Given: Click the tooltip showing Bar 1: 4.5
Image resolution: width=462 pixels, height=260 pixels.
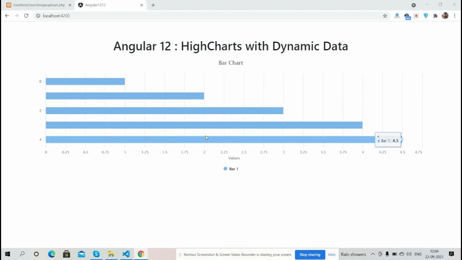Looking at the screenshot, I should point(388,139).
